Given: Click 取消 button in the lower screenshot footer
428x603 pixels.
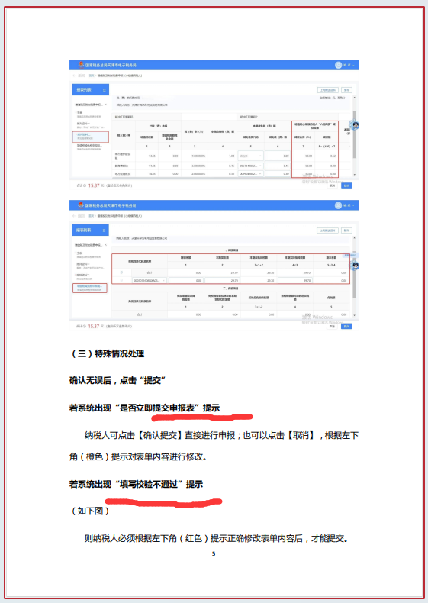Looking at the screenshot, I should point(332,326).
